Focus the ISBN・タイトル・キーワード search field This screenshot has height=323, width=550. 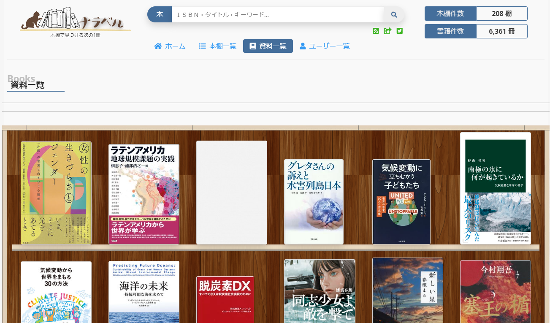pyautogui.click(x=278, y=14)
